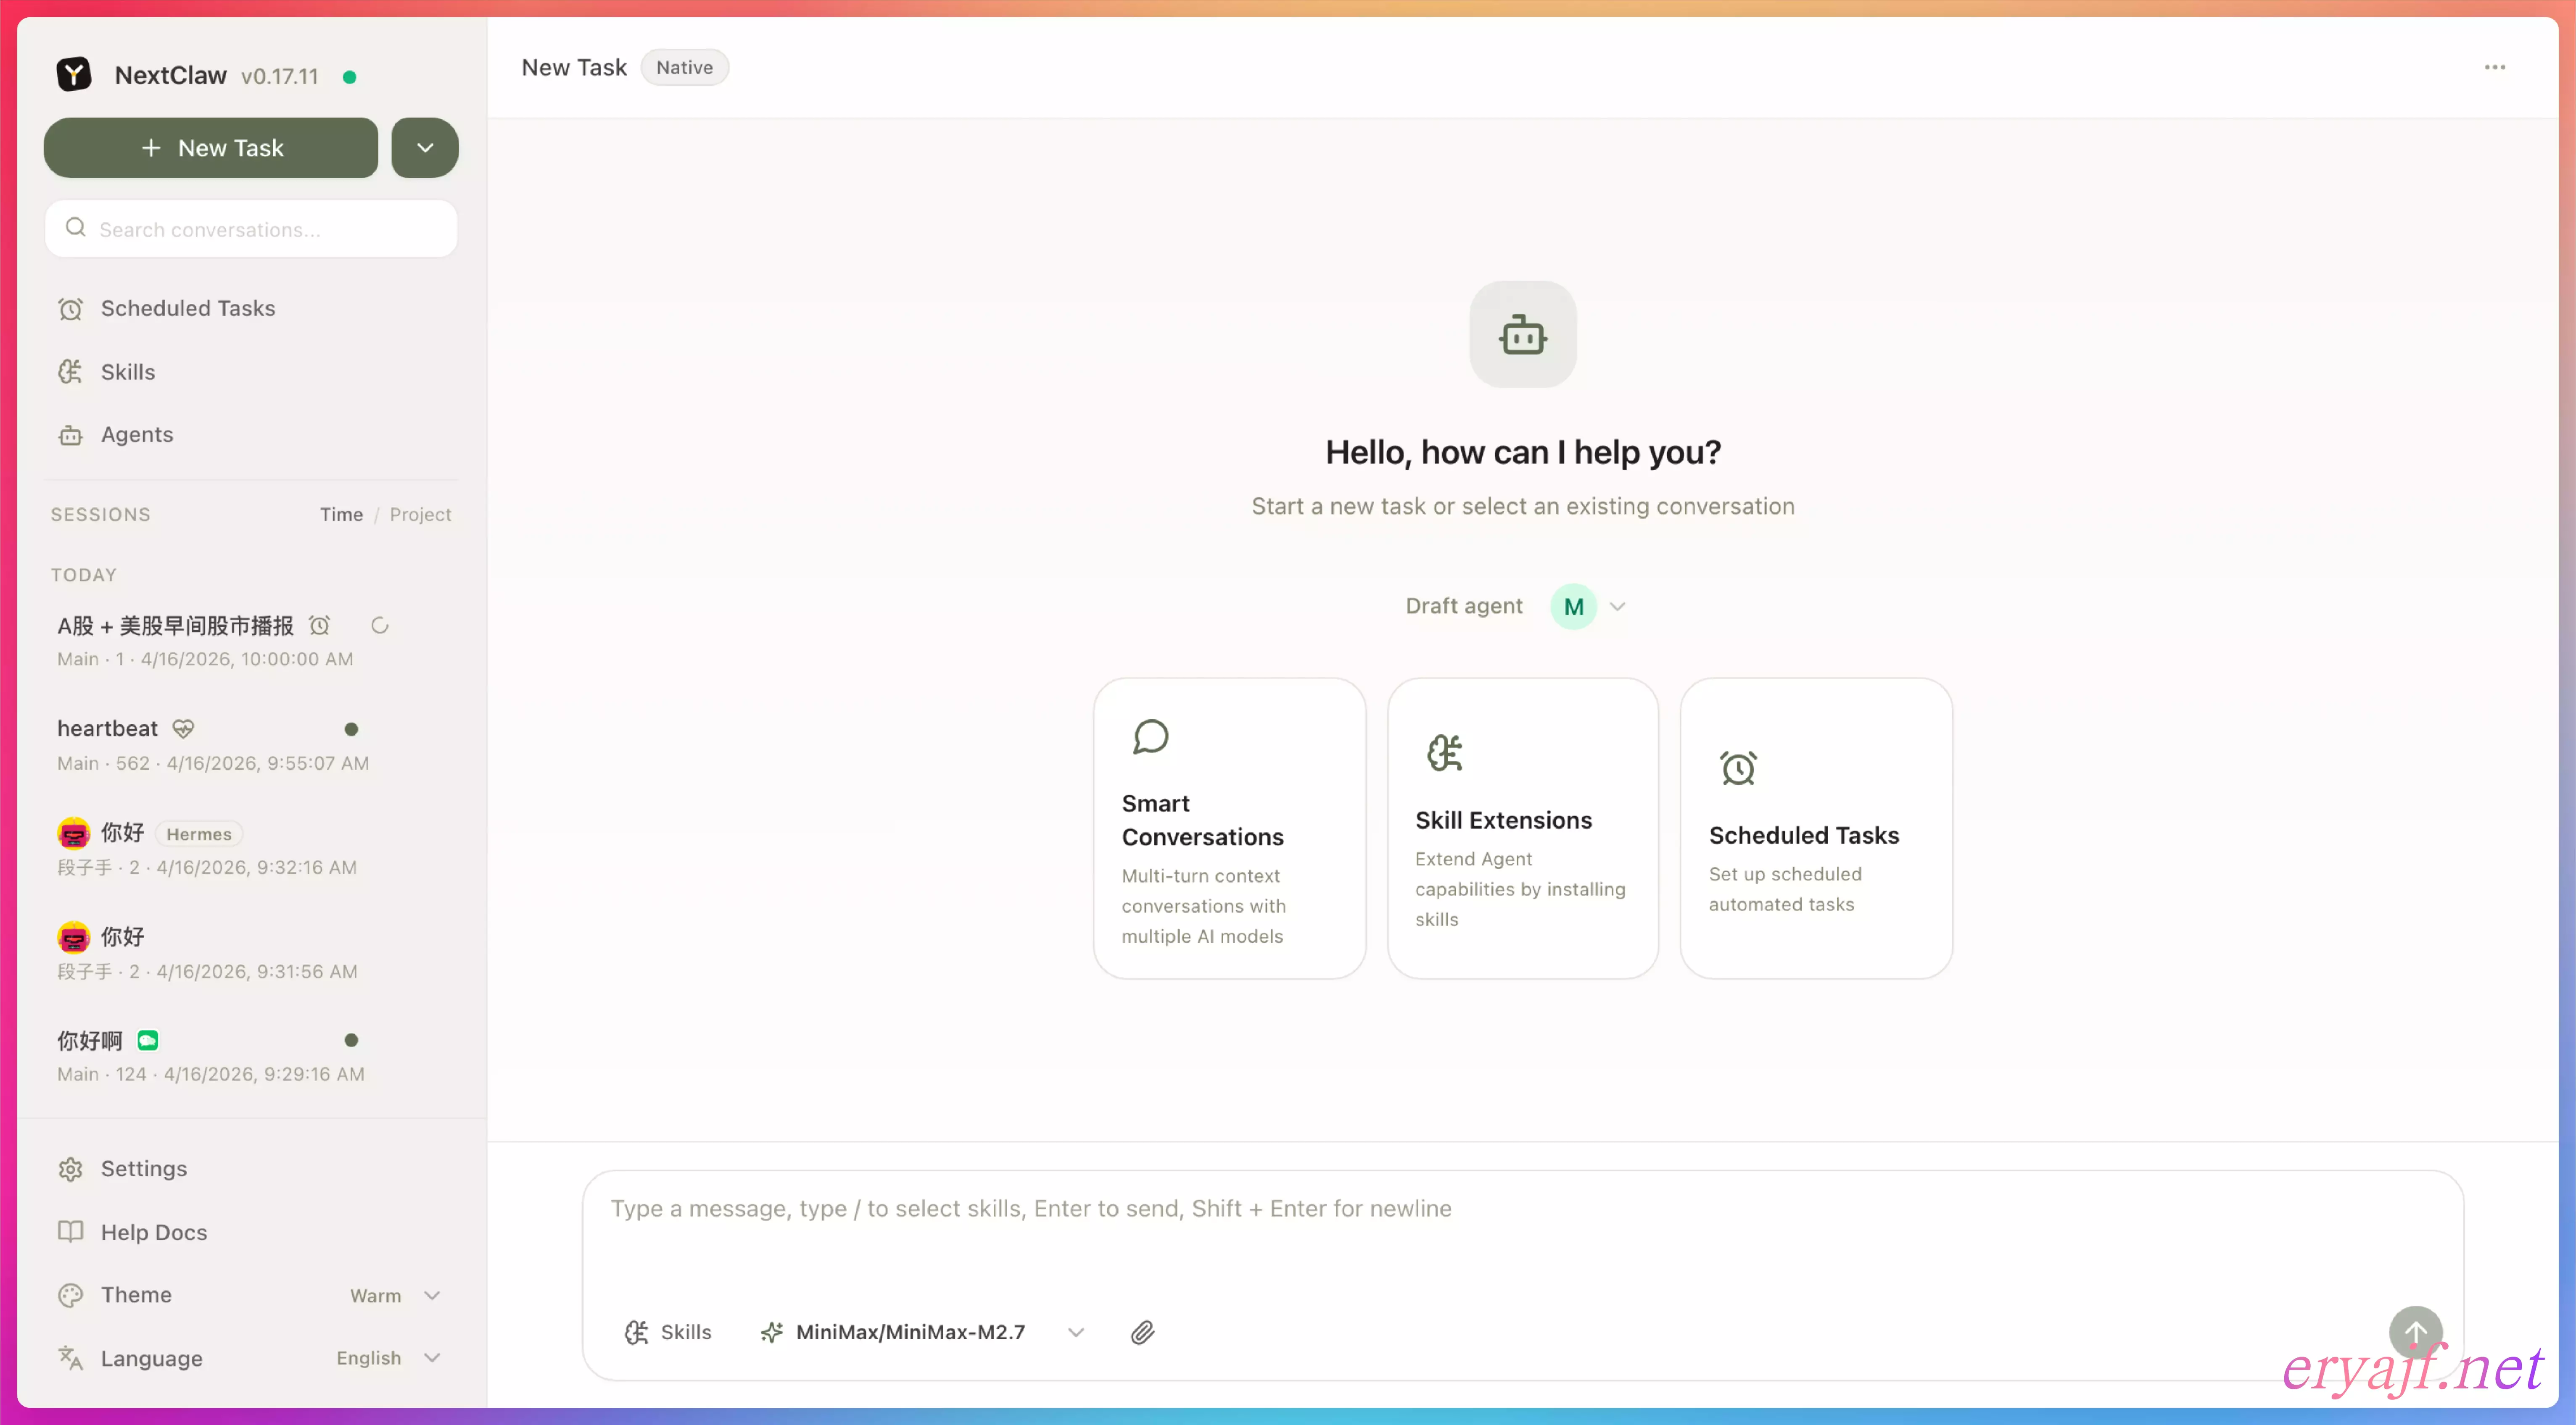The height and width of the screenshot is (1425, 2576).
Task: Open the 你好 session from 9:31:56 AM
Action: [250, 953]
